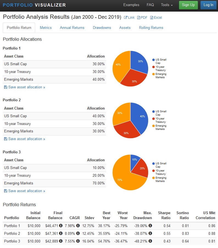Click the 40.00% US Small Cap allocation in Portfolio 2

tap(99, 116)
